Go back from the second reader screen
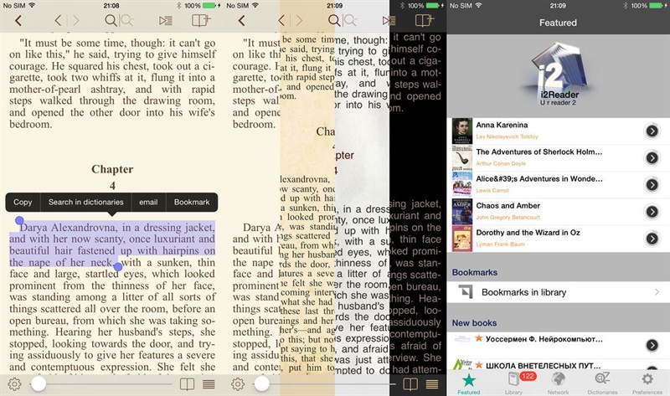 click(x=241, y=20)
